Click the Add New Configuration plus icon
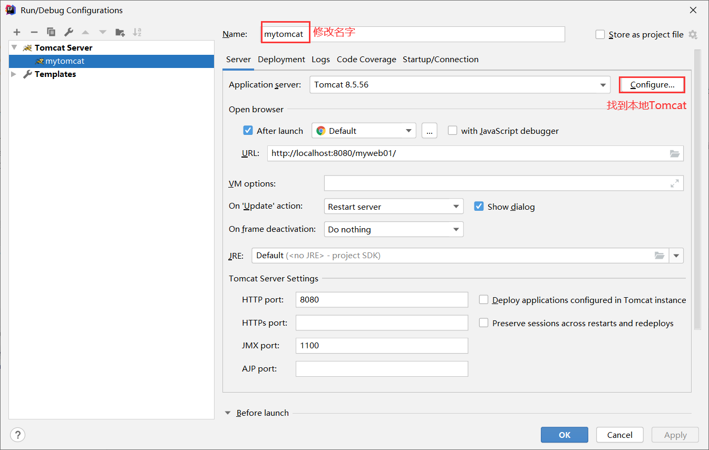The width and height of the screenshot is (709, 450). click(x=17, y=32)
